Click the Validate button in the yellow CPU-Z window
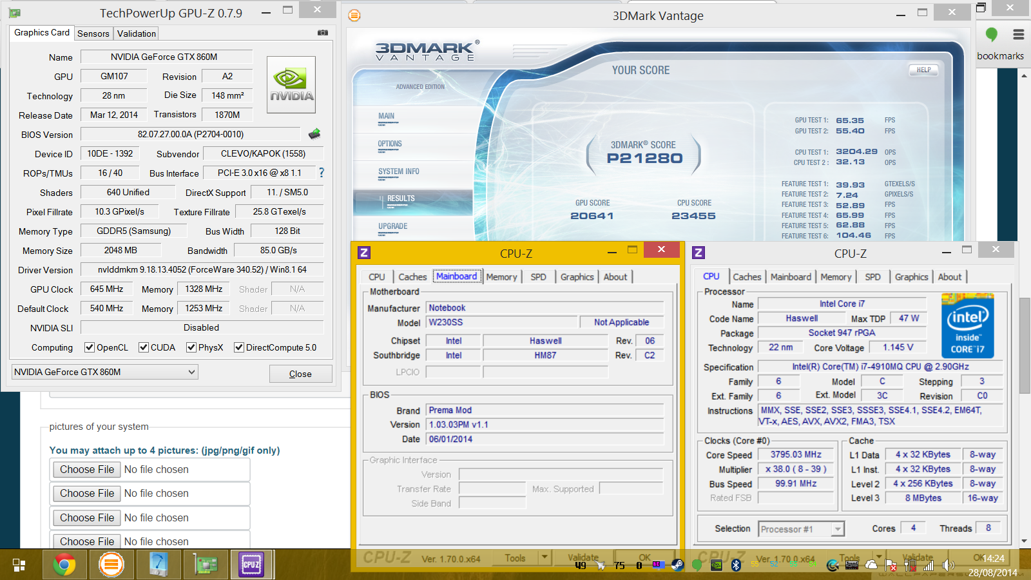1031x580 pixels. click(x=583, y=557)
